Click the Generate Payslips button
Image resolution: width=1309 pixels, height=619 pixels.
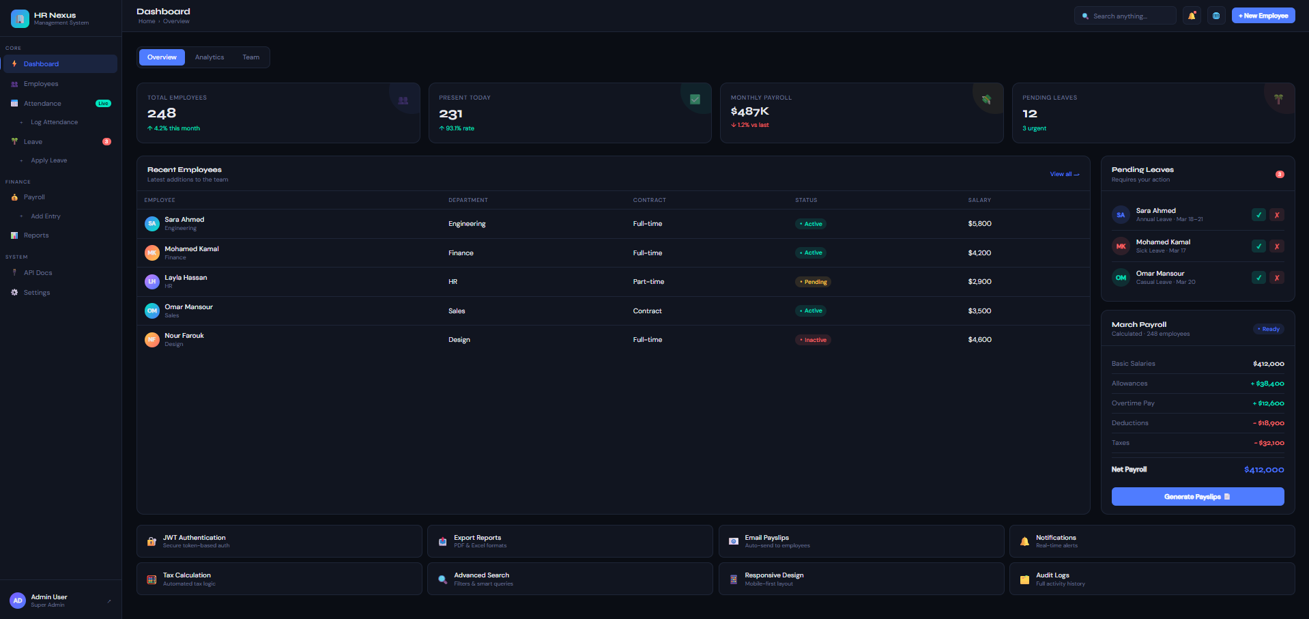pos(1198,497)
